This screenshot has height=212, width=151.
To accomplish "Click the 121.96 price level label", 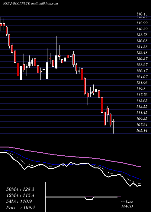I will point(142,82).
